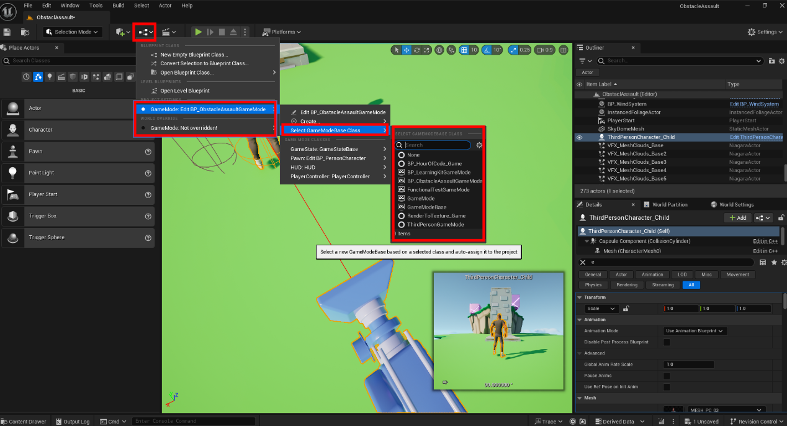Open viewport layout maximize icon
This screenshot has width=787, height=426.
(x=563, y=50)
